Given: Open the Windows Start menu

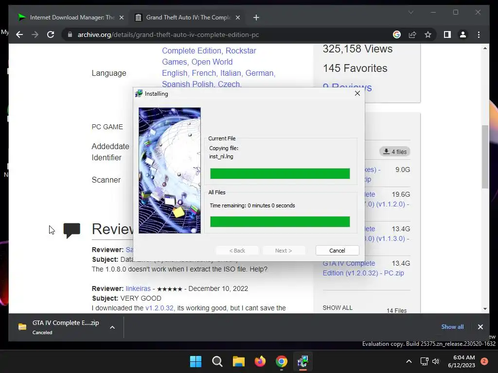Looking at the screenshot, I should coord(196,361).
